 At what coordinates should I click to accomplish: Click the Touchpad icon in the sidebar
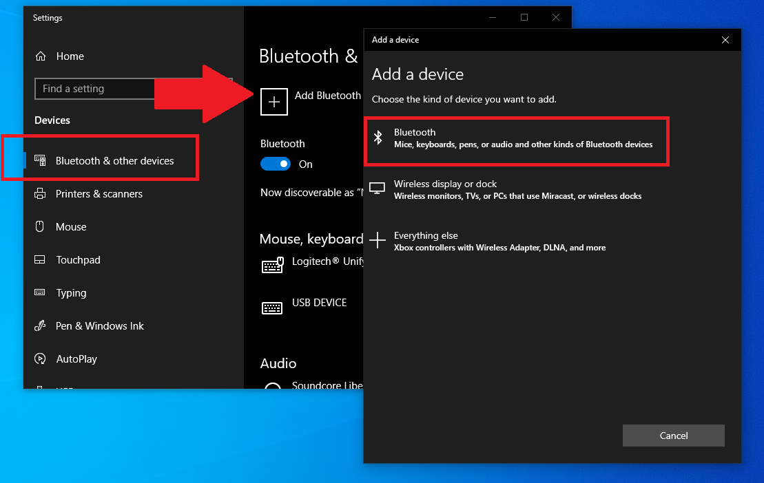[41, 259]
